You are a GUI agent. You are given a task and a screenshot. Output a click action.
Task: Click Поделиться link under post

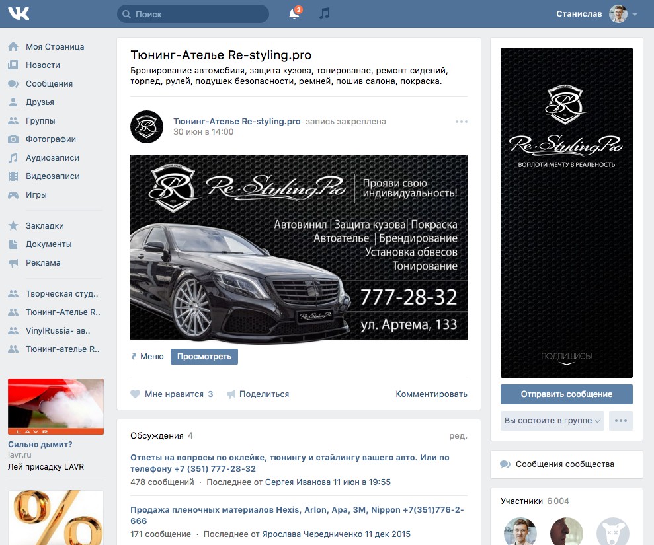click(x=264, y=394)
